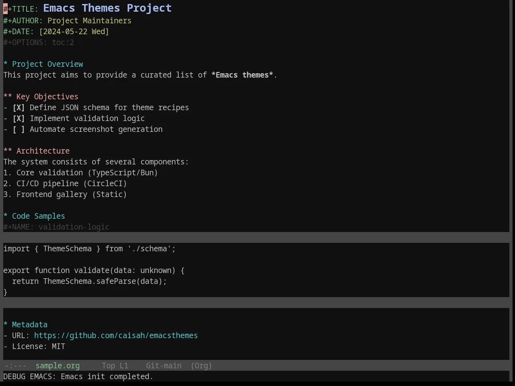Click list item Core validation (TypeScript/Bun)

click(80, 172)
